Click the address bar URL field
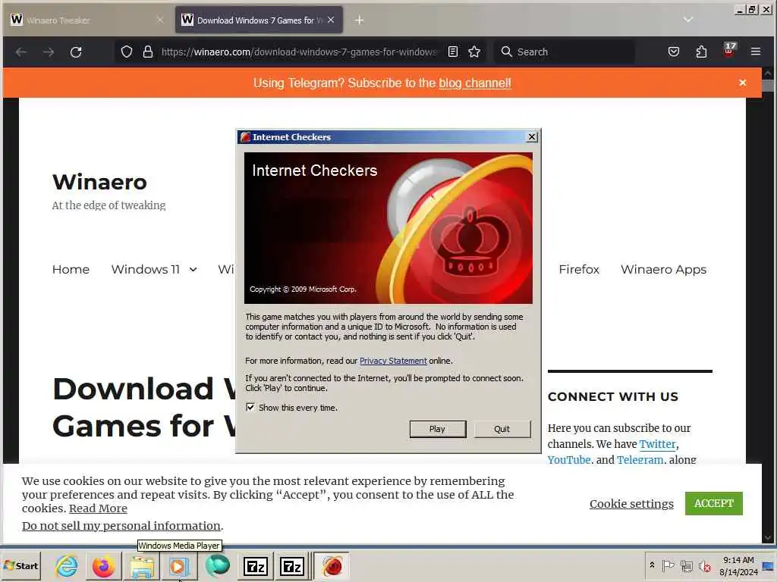Screen dimensions: 777x582 coord(299,52)
